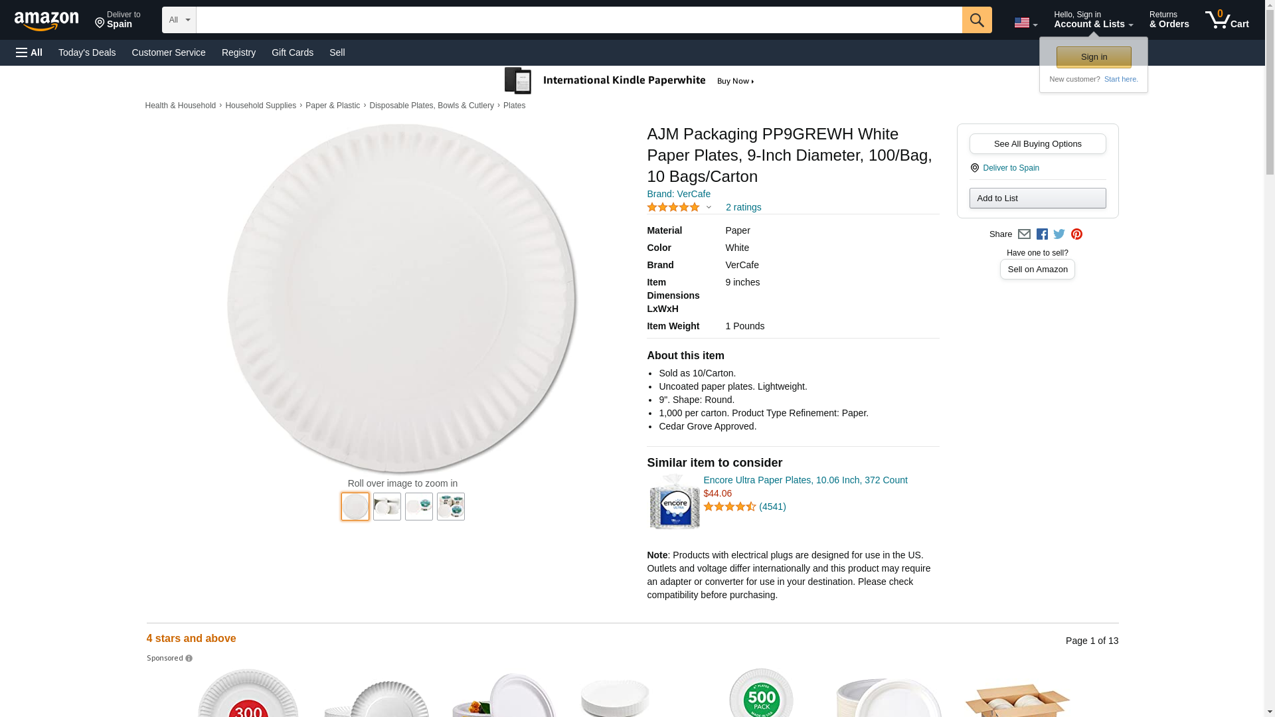Share product on Facebook
The height and width of the screenshot is (717, 1275).
pos(1042,234)
